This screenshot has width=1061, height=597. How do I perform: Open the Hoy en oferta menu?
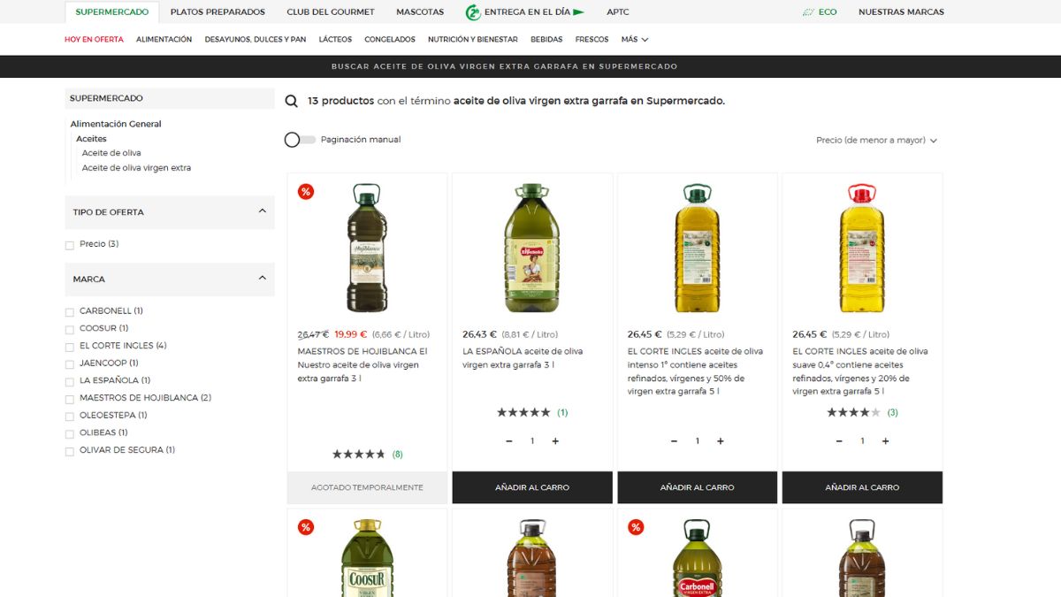pyautogui.click(x=94, y=40)
